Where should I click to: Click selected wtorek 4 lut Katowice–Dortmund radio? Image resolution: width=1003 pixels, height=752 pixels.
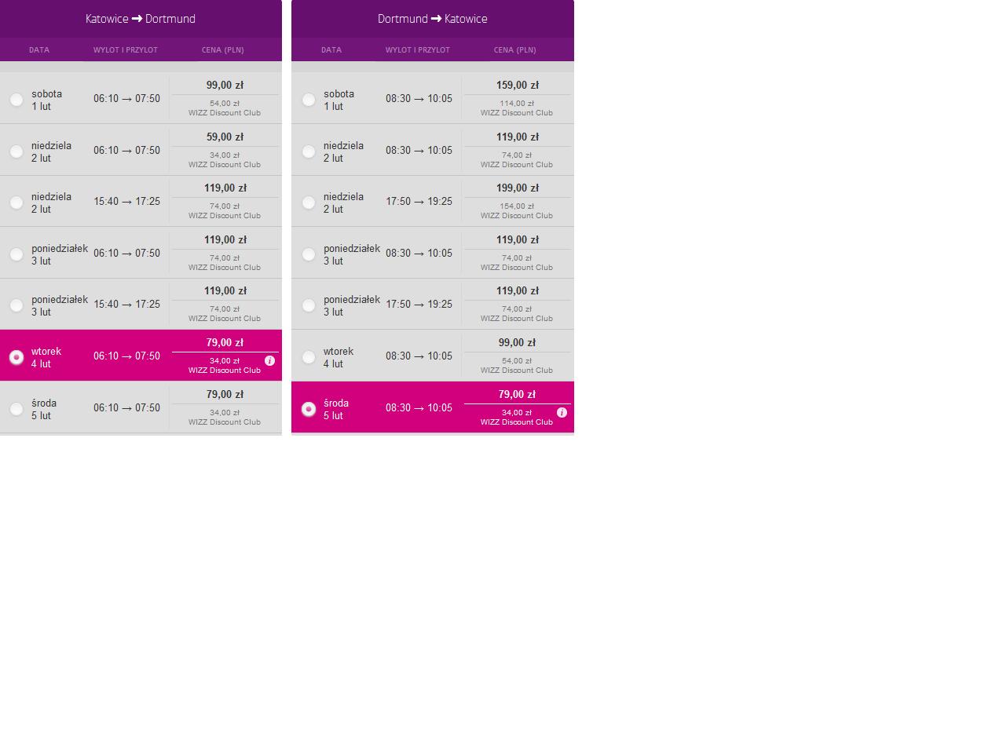coord(16,357)
